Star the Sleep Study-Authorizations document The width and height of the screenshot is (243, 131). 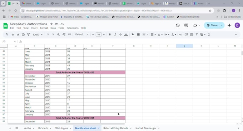pos(51,24)
